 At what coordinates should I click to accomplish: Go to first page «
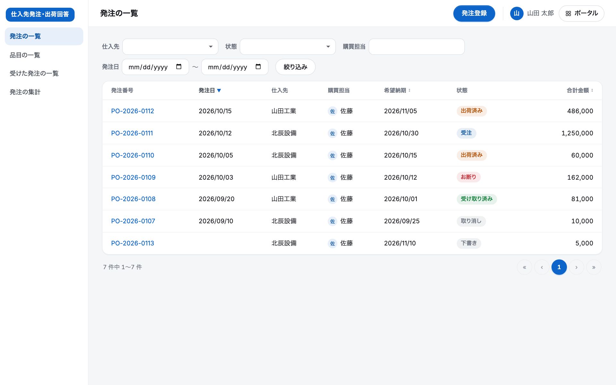(x=525, y=267)
